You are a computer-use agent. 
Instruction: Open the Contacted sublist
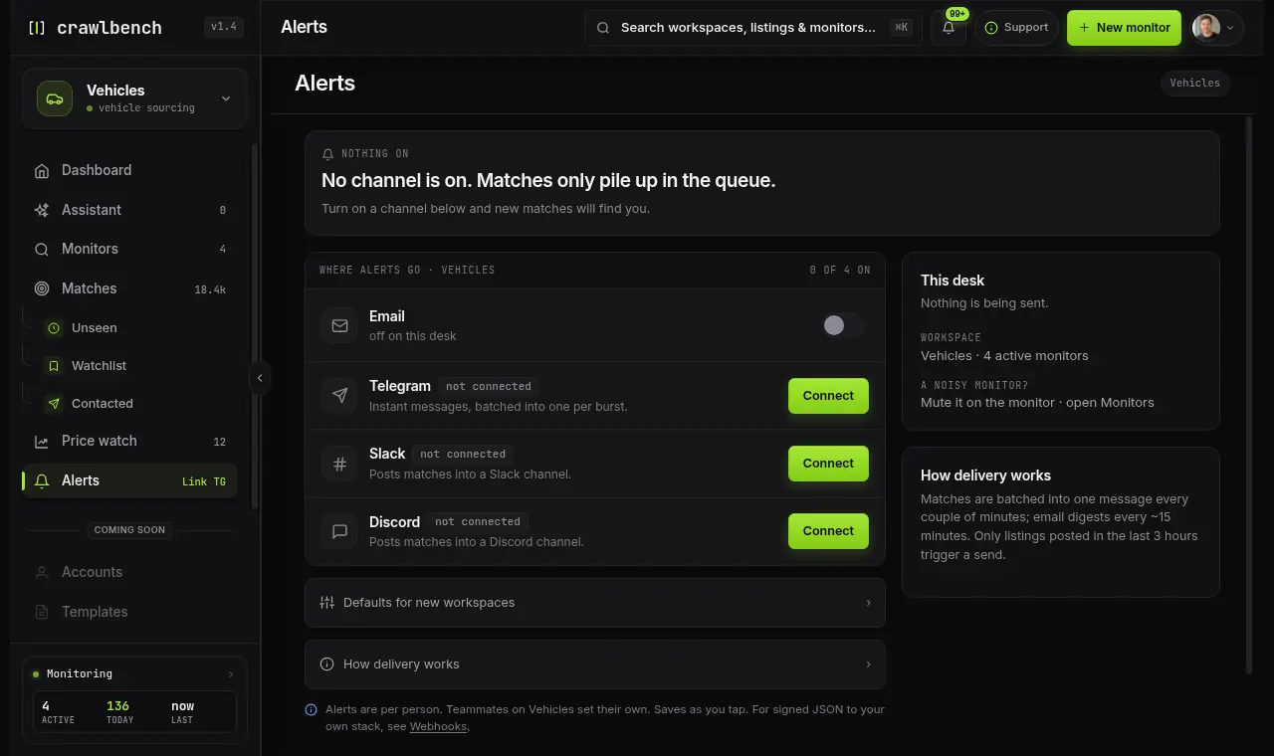[136, 404]
